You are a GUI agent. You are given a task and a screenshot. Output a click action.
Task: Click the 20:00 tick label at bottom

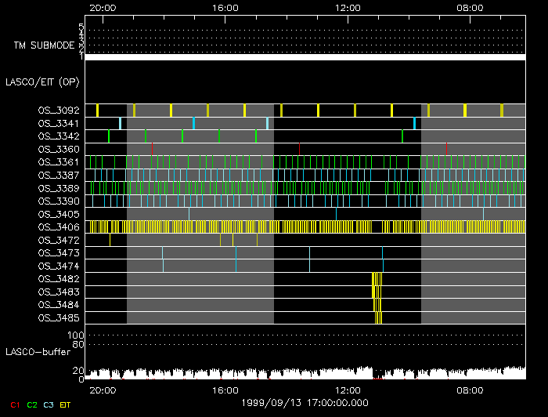[103, 390]
